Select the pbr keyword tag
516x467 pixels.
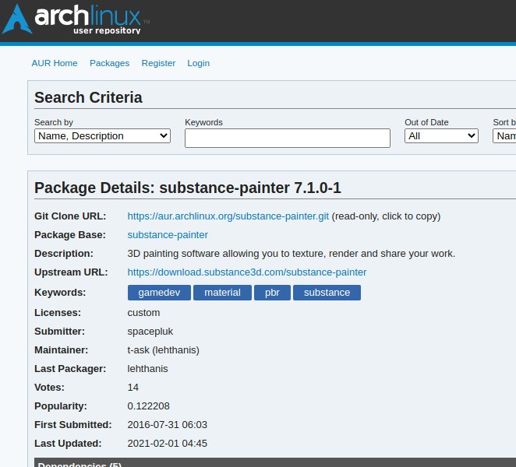[x=272, y=293]
